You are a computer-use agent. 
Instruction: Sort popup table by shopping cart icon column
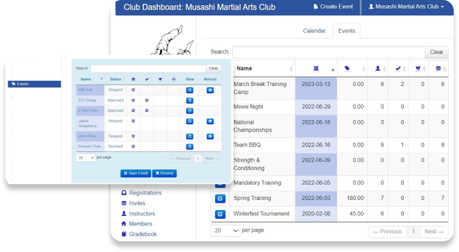point(160,79)
